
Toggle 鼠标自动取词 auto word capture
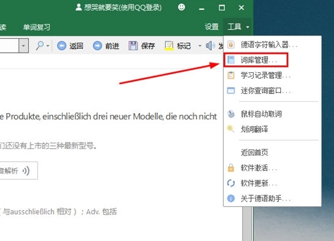[x=272, y=114]
